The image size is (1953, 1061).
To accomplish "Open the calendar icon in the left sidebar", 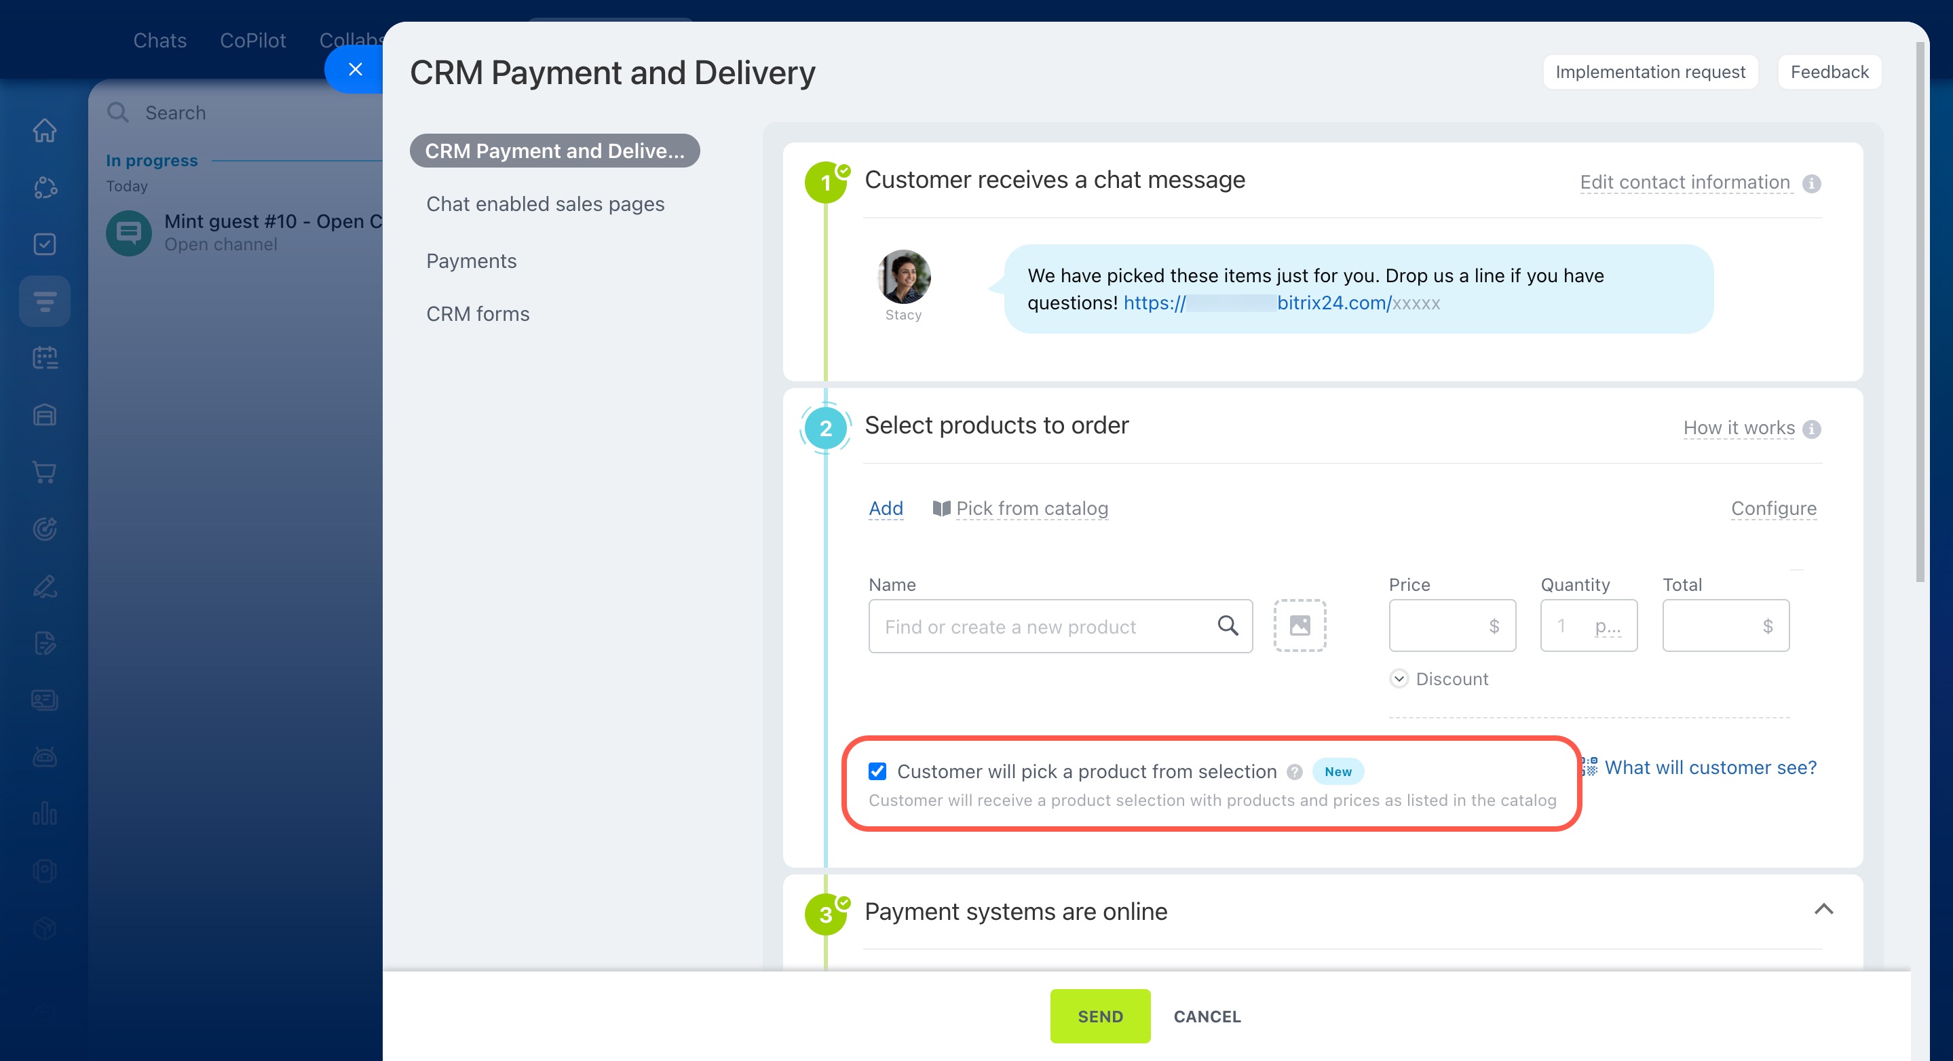I will coord(45,358).
